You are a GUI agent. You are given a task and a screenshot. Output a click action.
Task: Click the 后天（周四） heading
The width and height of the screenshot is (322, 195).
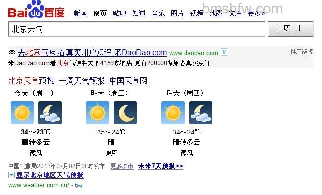185,93
